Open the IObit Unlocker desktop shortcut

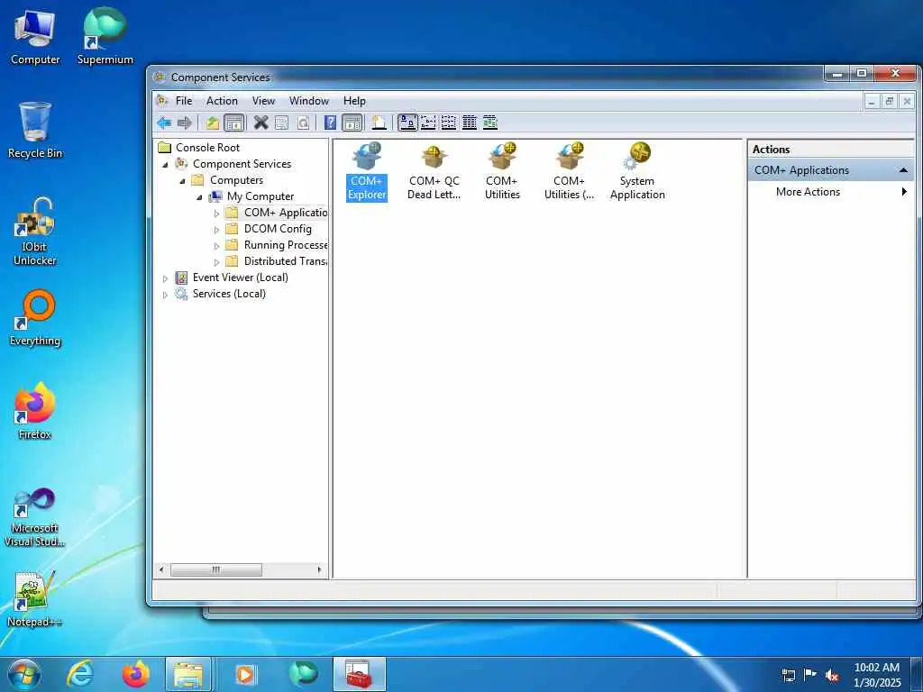coord(35,232)
